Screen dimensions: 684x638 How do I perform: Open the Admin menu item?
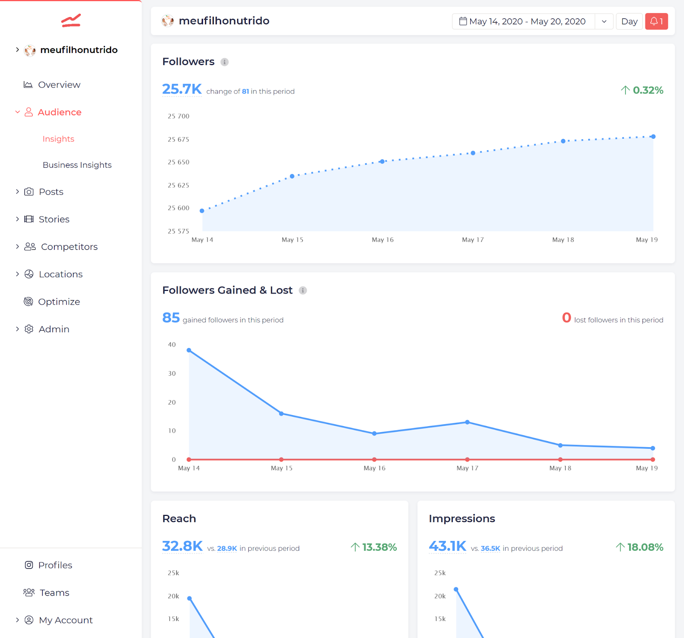point(54,329)
